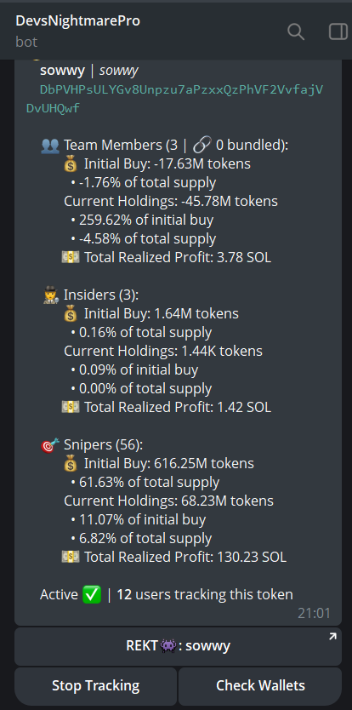Click the link chain emoji beside bundled
This screenshot has width=352, height=710.
[202, 146]
